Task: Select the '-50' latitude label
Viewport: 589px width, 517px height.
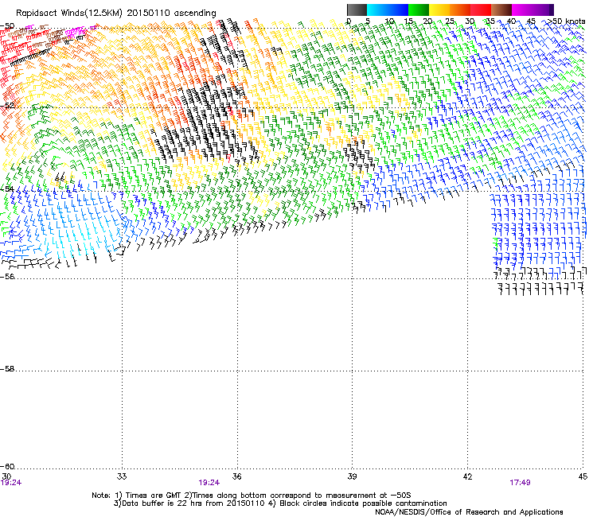Action: 7,26
